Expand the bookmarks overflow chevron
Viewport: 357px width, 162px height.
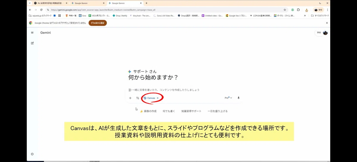tap(305, 16)
